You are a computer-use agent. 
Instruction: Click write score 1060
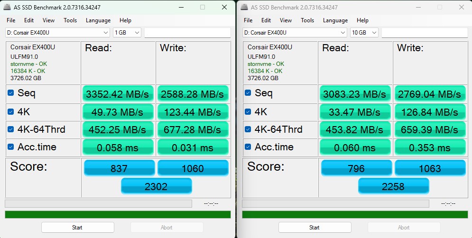(x=193, y=168)
